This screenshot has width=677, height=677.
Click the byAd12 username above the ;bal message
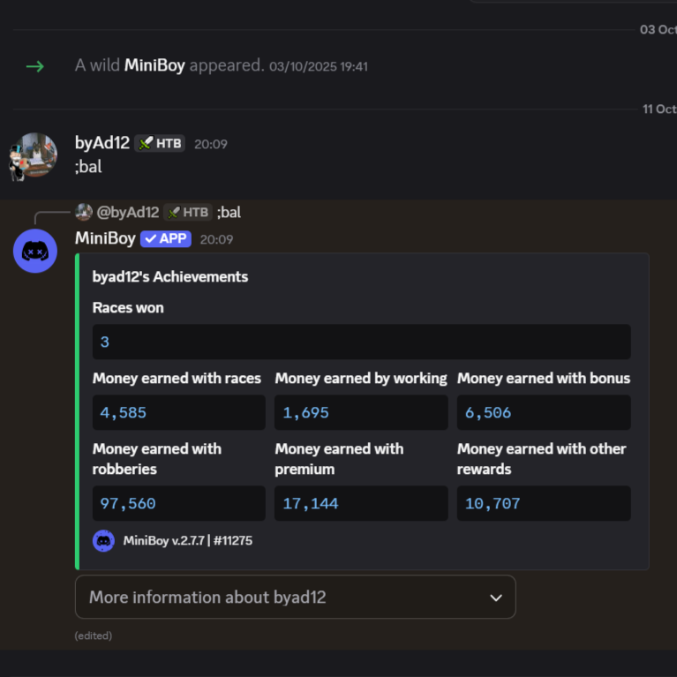[102, 143]
